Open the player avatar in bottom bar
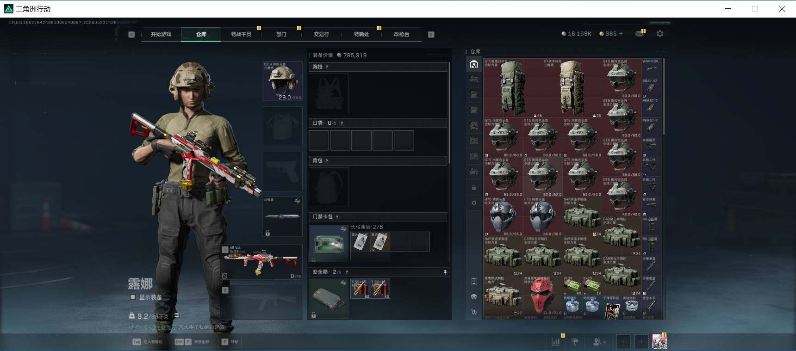The image size is (796, 351). (x=659, y=342)
